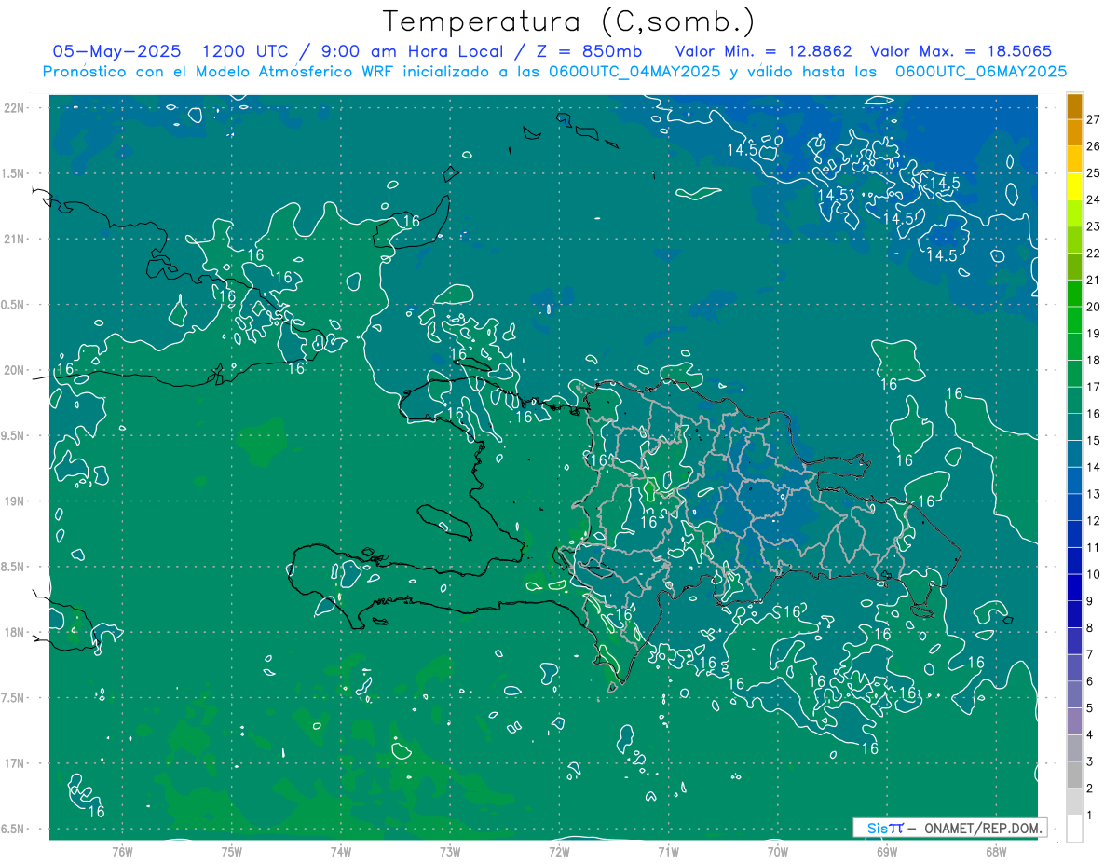The width and height of the screenshot is (1118, 864).
Task: Pick the dark blue color bar segment between 8 and 9
Action: point(1074,615)
